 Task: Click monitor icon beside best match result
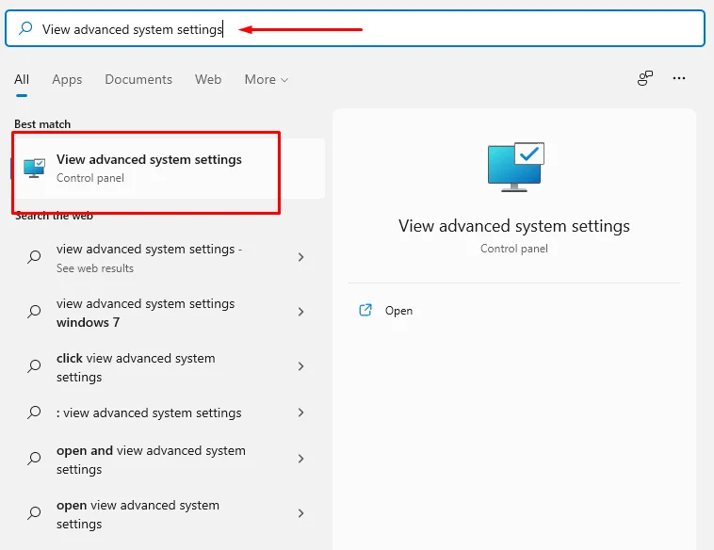pyautogui.click(x=34, y=168)
